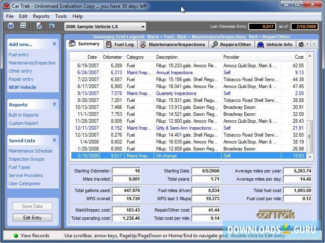Open the Reports menu
The width and height of the screenshot is (325, 243).
point(41,16)
